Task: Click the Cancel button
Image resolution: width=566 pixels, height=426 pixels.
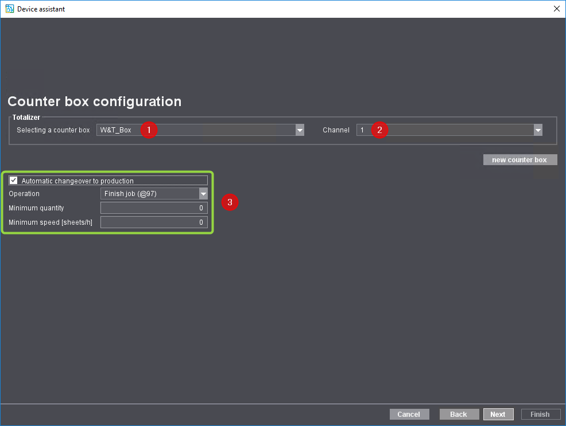Action: pos(409,414)
